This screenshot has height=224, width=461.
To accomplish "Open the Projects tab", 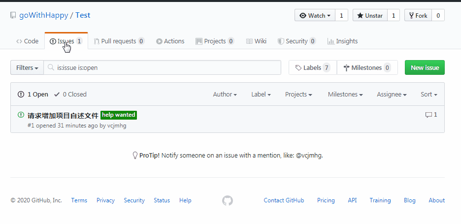I will coord(215,41).
